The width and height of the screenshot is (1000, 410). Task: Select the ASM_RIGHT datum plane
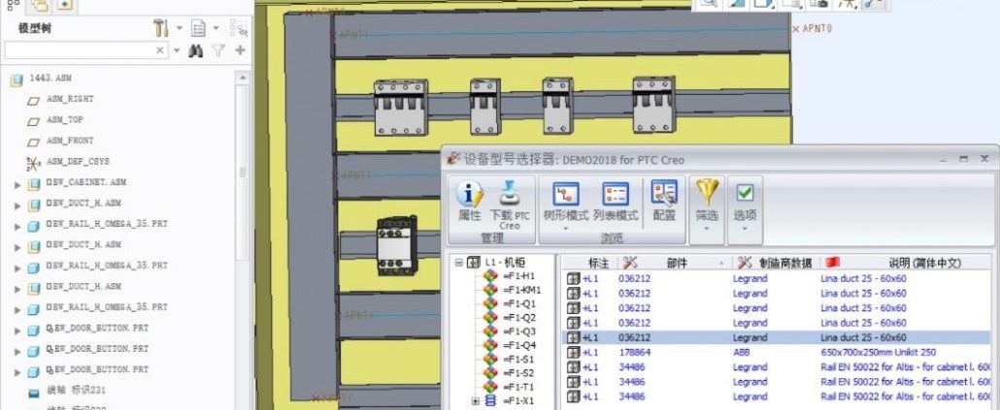coord(70,99)
